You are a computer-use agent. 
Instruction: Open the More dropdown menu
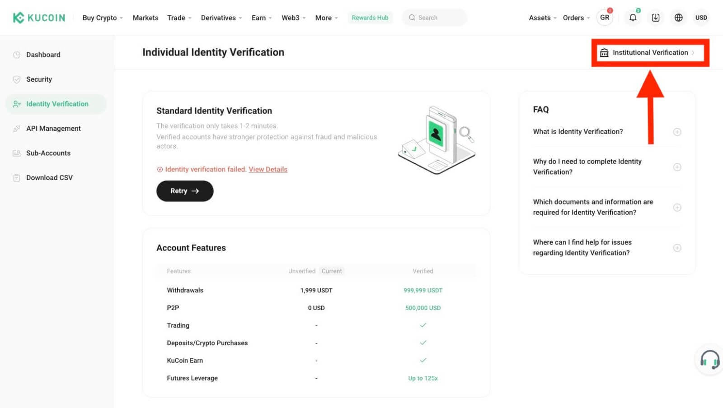pyautogui.click(x=324, y=18)
